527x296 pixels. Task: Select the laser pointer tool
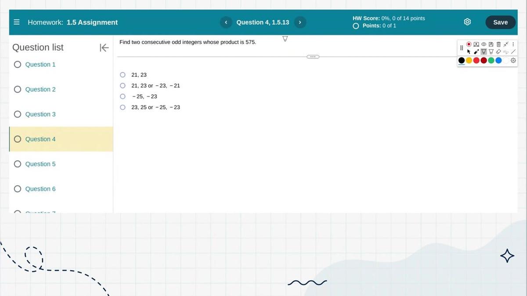pyautogui.click(x=476, y=51)
